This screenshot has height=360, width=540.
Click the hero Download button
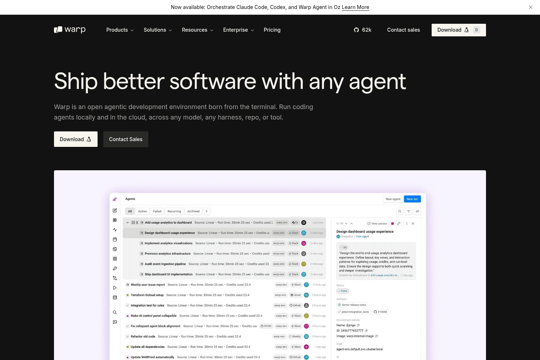coord(76,139)
